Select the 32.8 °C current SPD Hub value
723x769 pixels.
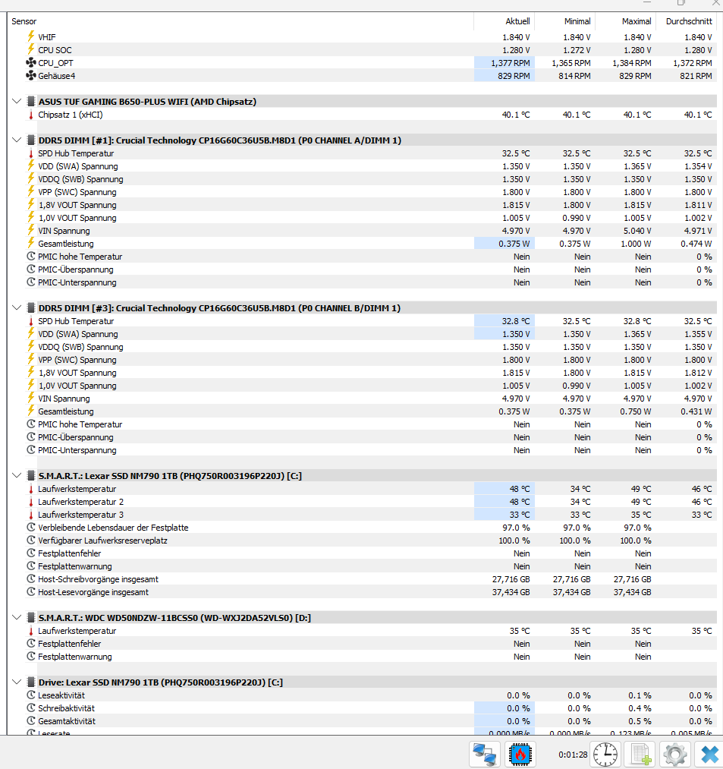click(516, 321)
